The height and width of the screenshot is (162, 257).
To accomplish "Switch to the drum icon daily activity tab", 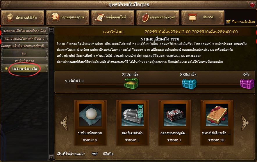I will (67, 17).
